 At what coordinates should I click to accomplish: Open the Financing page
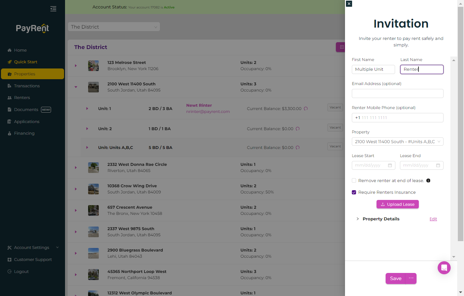(x=24, y=133)
